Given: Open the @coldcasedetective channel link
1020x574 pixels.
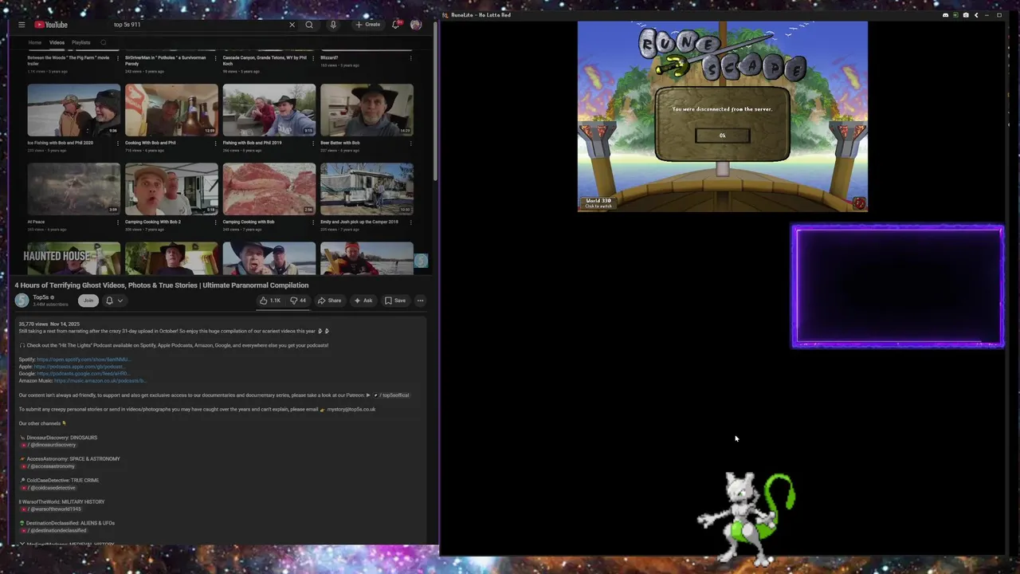Looking at the screenshot, I should coord(49,488).
